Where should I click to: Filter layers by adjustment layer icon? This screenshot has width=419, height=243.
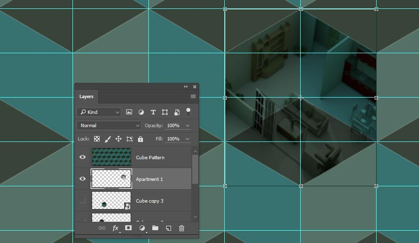tap(141, 112)
